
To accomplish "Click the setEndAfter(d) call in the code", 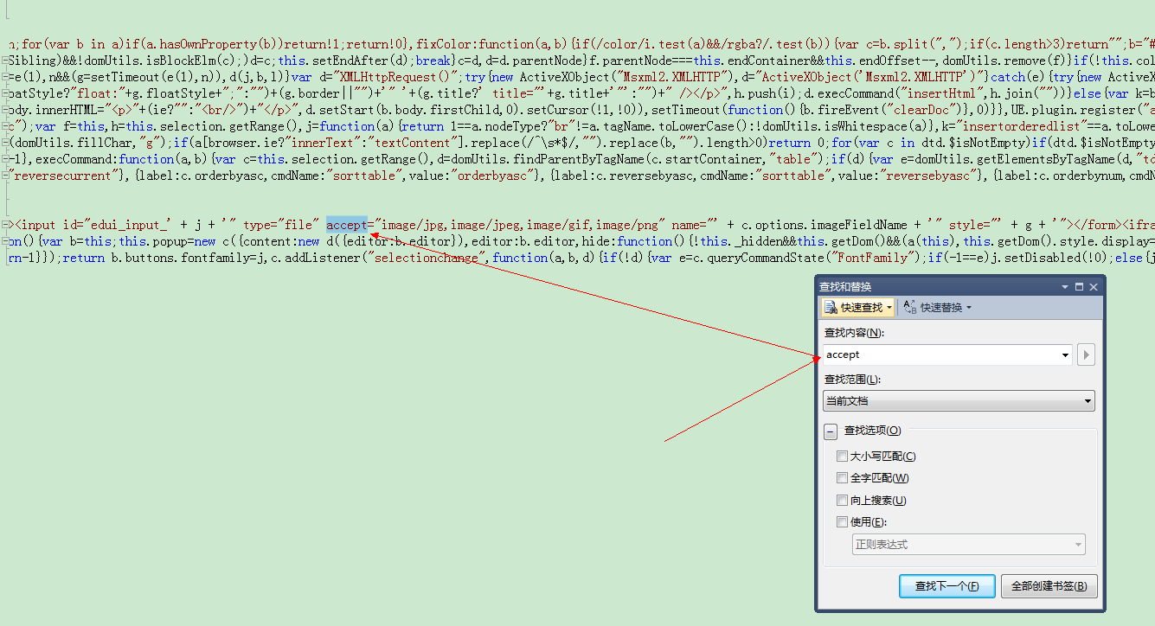I will [361, 61].
